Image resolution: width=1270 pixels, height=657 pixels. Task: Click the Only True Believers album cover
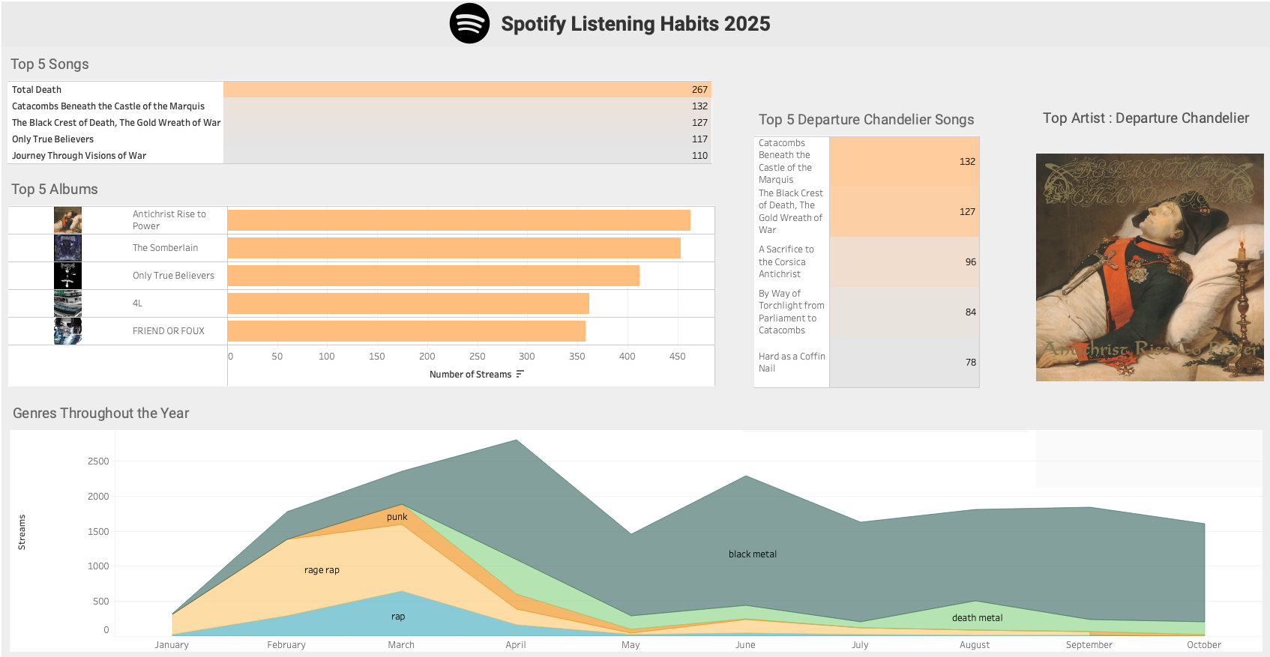tap(67, 276)
